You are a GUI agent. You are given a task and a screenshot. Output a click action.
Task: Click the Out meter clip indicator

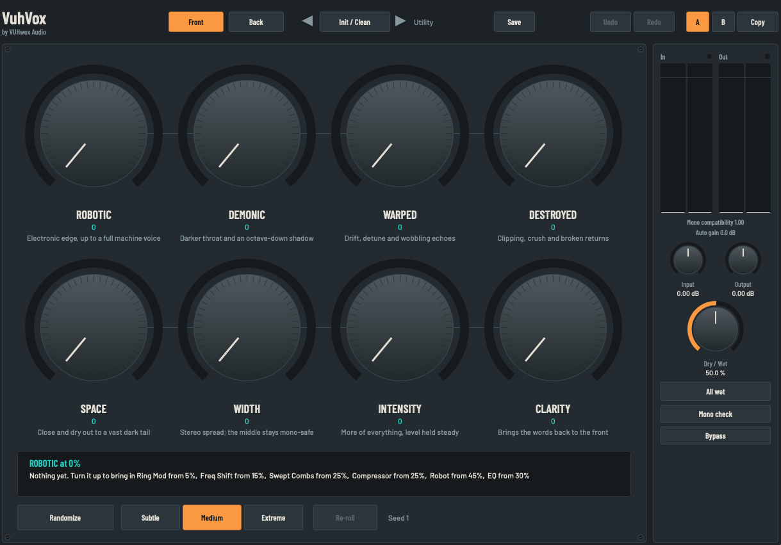[x=768, y=57]
